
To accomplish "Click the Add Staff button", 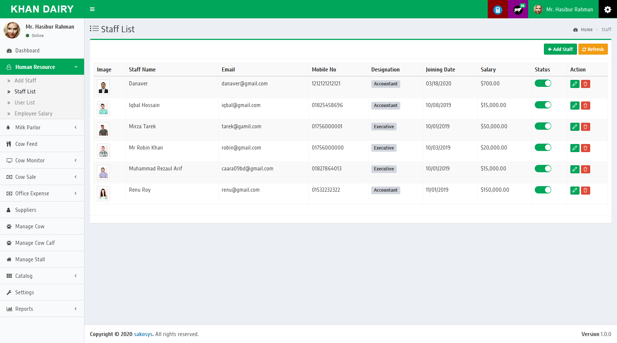I will (x=560, y=49).
